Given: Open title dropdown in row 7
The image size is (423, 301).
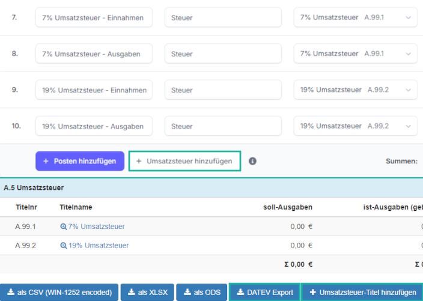Looking at the screenshot, I should pyautogui.click(x=356, y=17).
